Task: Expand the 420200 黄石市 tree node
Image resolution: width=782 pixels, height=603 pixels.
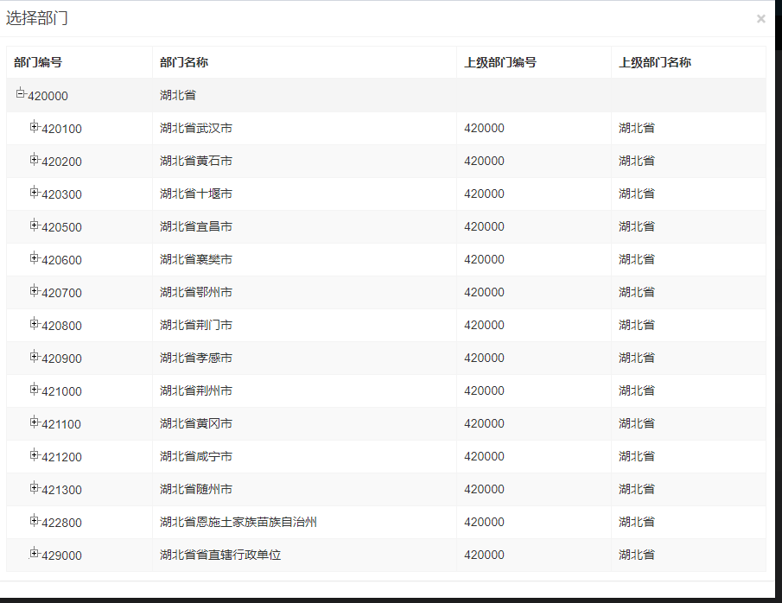Action: tap(34, 161)
